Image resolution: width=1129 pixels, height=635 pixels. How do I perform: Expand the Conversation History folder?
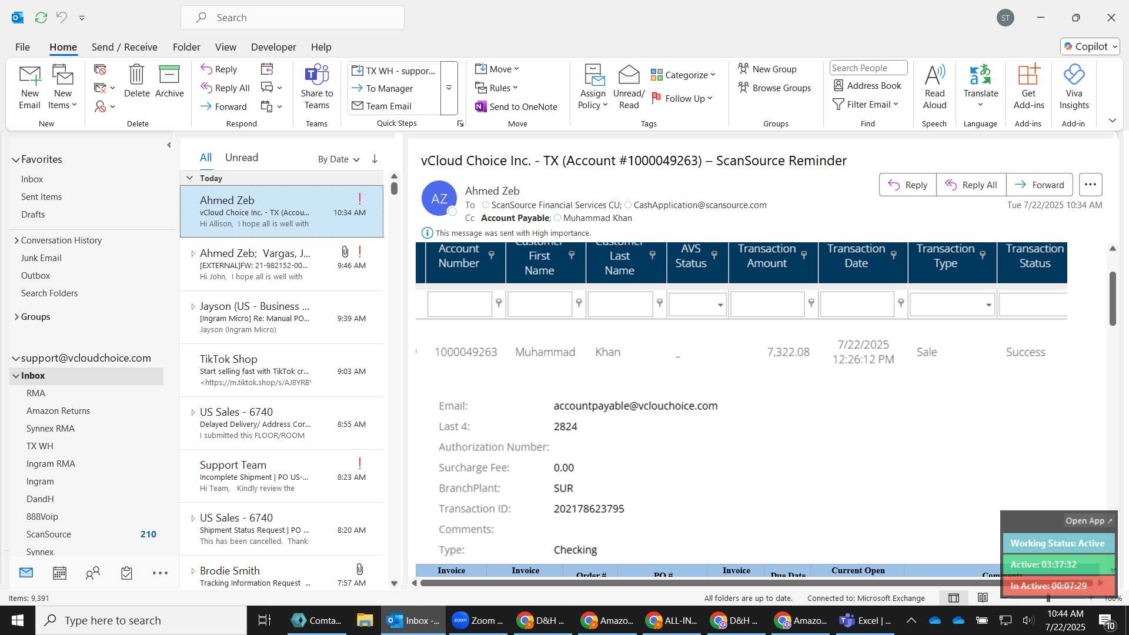click(16, 240)
